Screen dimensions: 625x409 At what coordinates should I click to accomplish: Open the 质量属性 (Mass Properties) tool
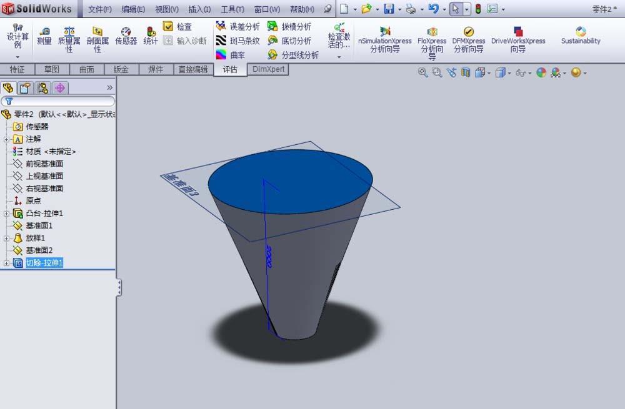(69, 36)
